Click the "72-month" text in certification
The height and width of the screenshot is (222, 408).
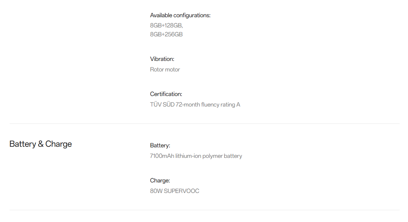click(x=188, y=105)
